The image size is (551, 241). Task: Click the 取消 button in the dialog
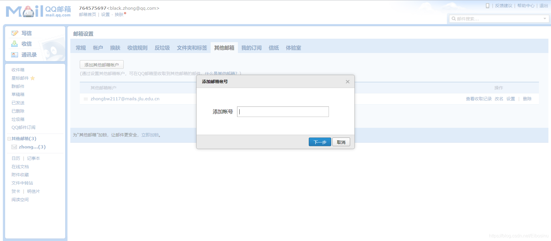pyautogui.click(x=341, y=142)
